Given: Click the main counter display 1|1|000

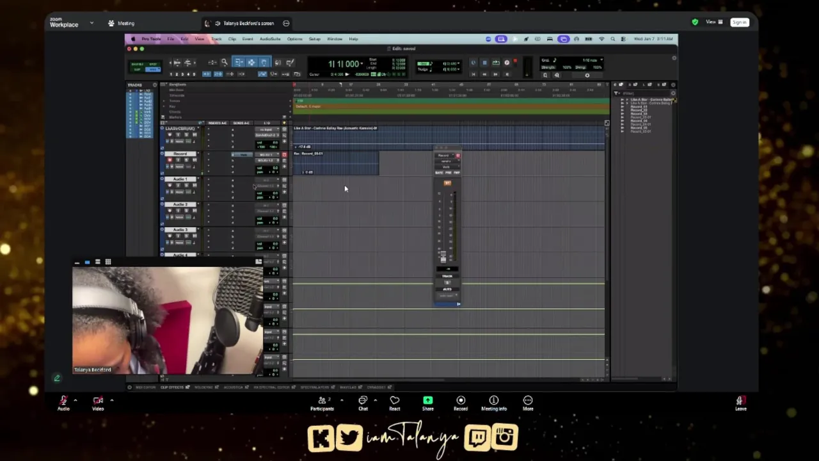Looking at the screenshot, I should tap(344, 64).
